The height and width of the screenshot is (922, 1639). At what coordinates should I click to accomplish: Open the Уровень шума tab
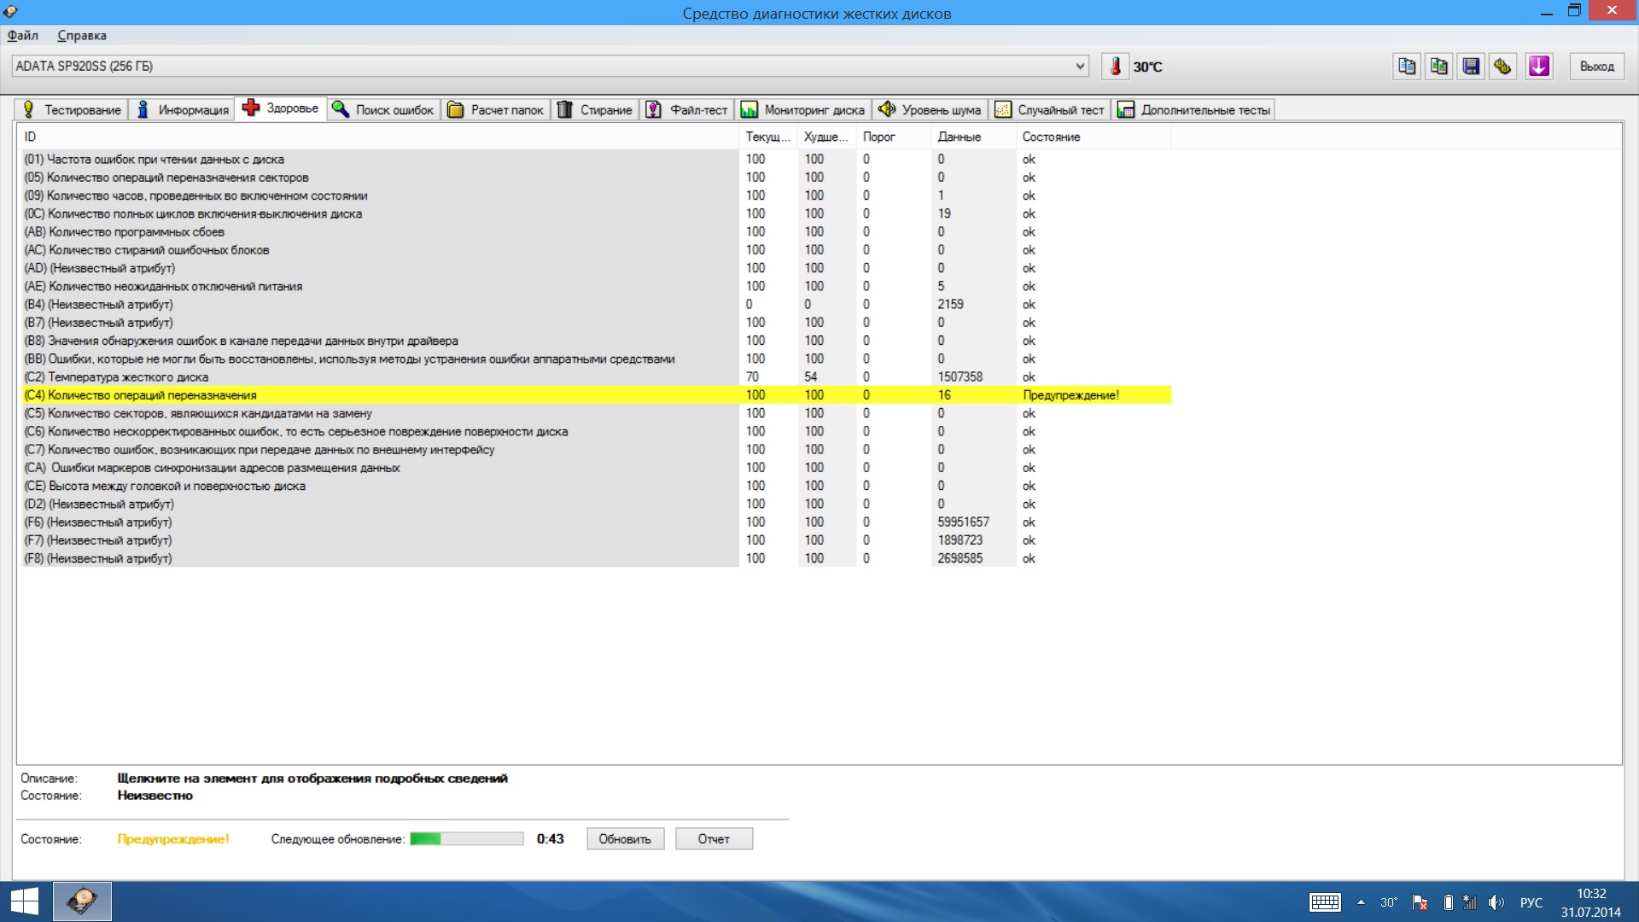tap(930, 110)
